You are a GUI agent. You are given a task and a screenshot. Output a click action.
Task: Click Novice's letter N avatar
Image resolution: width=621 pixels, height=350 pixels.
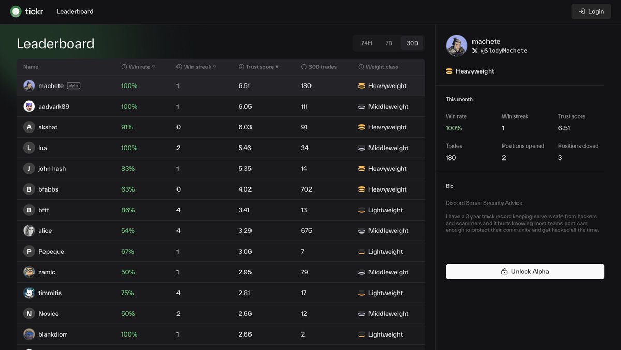coord(29,314)
